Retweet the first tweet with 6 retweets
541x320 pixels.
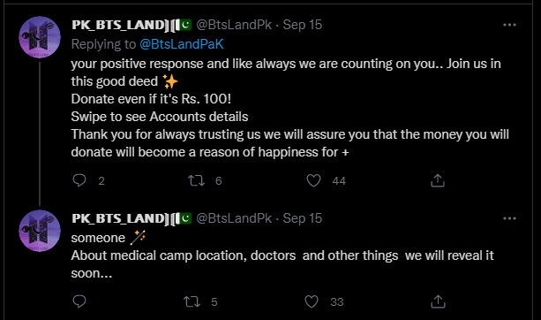[x=196, y=180]
